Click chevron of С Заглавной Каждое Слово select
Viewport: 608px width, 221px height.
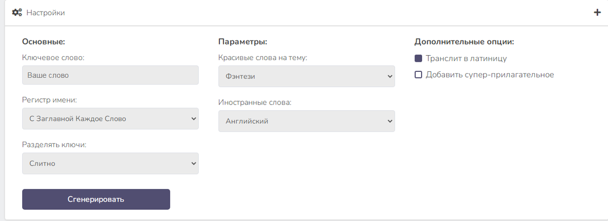click(x=193, y=119)
